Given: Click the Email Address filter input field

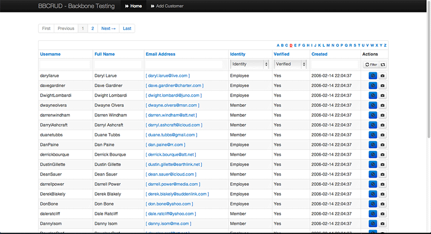Looking at the screenshot, I should click(x=184, y=65).
